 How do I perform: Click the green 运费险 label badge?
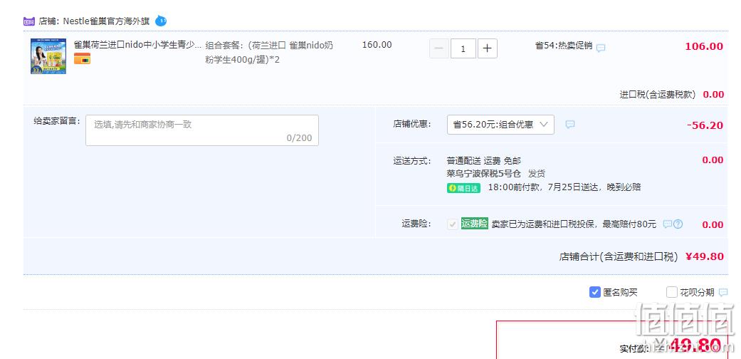click(x=475, y=224)
